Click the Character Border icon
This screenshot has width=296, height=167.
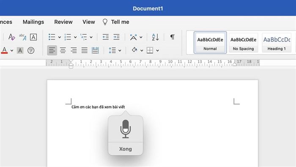click(33, 37)
